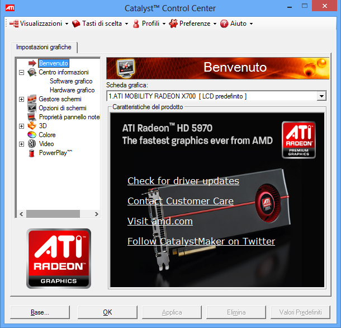Click the tree scrollbar right arrow

pos(97,214)
